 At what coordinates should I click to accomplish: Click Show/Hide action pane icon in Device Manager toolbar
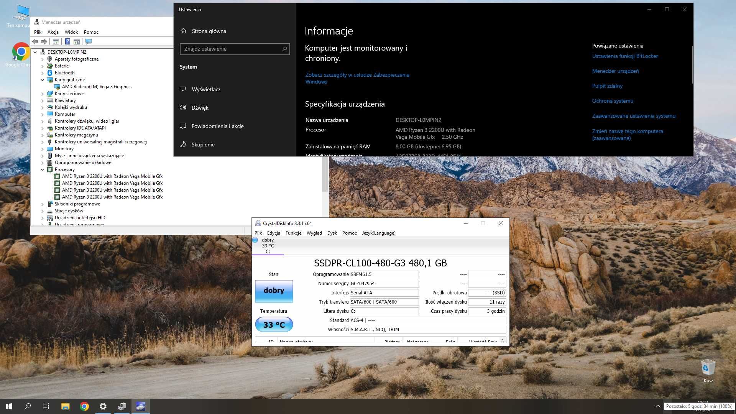(77, 41)
